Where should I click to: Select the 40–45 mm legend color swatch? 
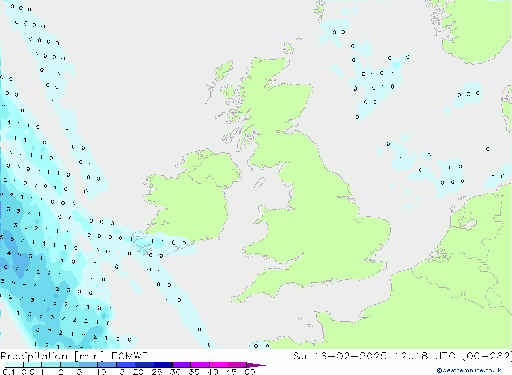219,365
